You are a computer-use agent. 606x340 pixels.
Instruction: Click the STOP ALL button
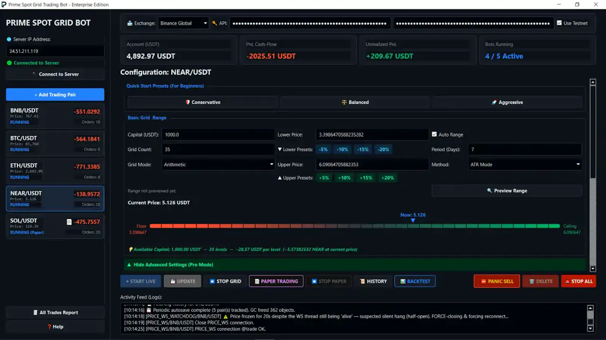point(578,281)
